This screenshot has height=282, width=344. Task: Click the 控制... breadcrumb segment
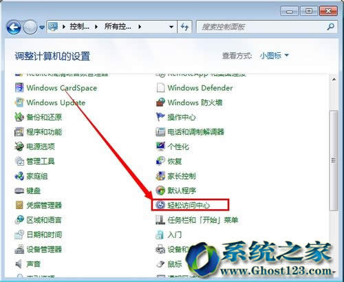pyautogui.click(x=79, y=27)
